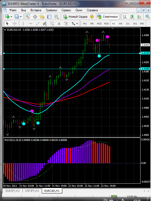The width and height of the screenshot is (153, 201).
Task: Zoom in the chart with magnifier icon
Action: pyautogui.click(x=147, y=17)
